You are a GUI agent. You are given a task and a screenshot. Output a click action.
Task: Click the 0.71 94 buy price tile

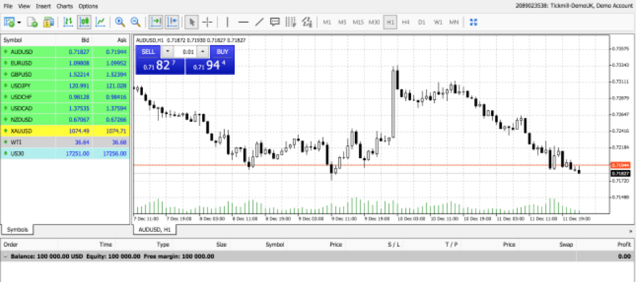tap(209, 66)
